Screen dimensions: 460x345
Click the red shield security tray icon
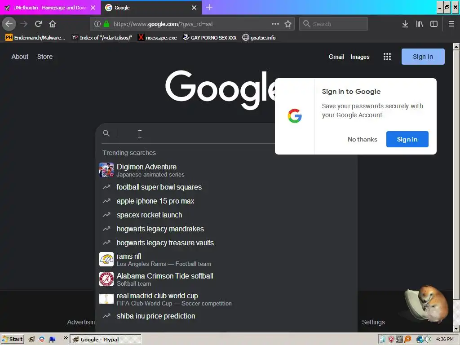coord(391,340)
